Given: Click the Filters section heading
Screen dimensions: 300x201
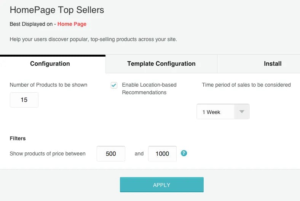Looking at the screenshot, I should (x=18, y=138).
